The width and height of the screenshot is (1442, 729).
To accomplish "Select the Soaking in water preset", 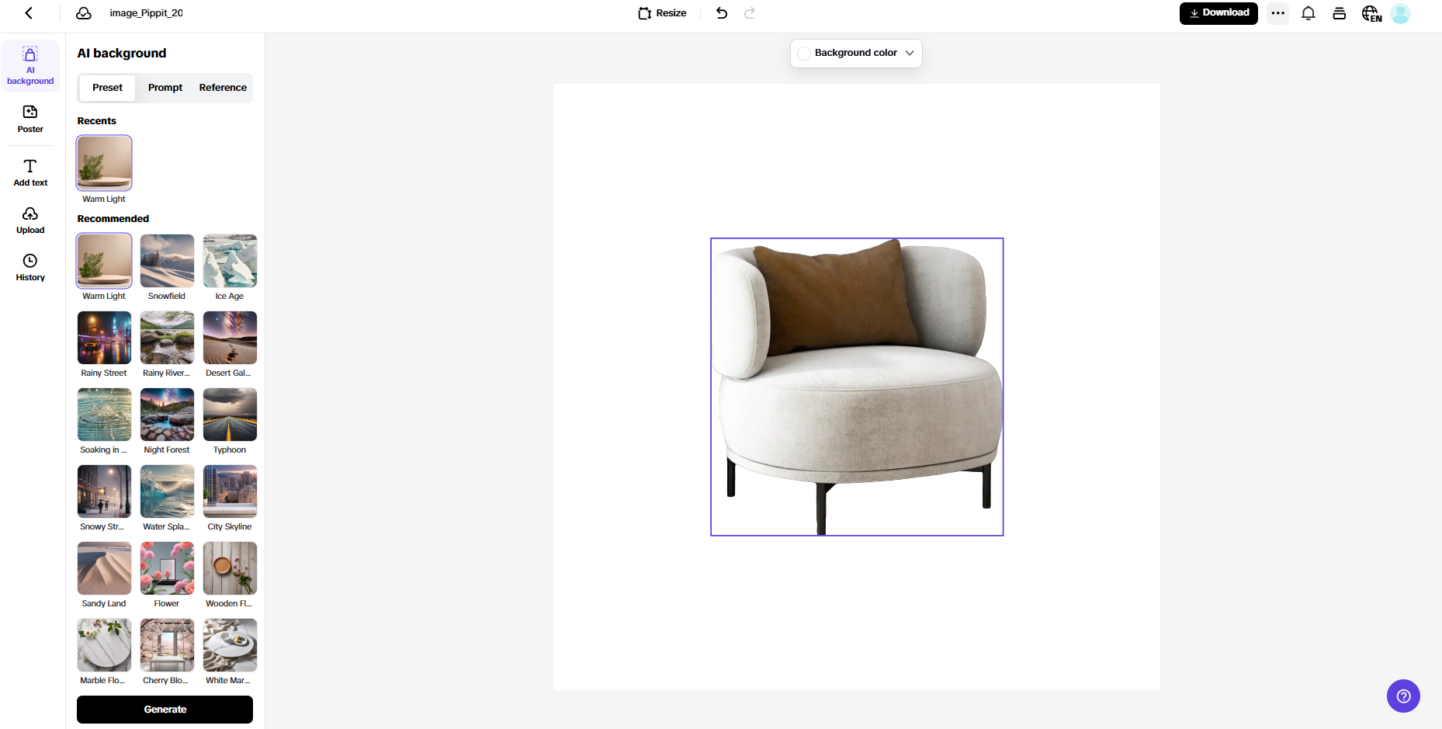I will click(104, 415).
